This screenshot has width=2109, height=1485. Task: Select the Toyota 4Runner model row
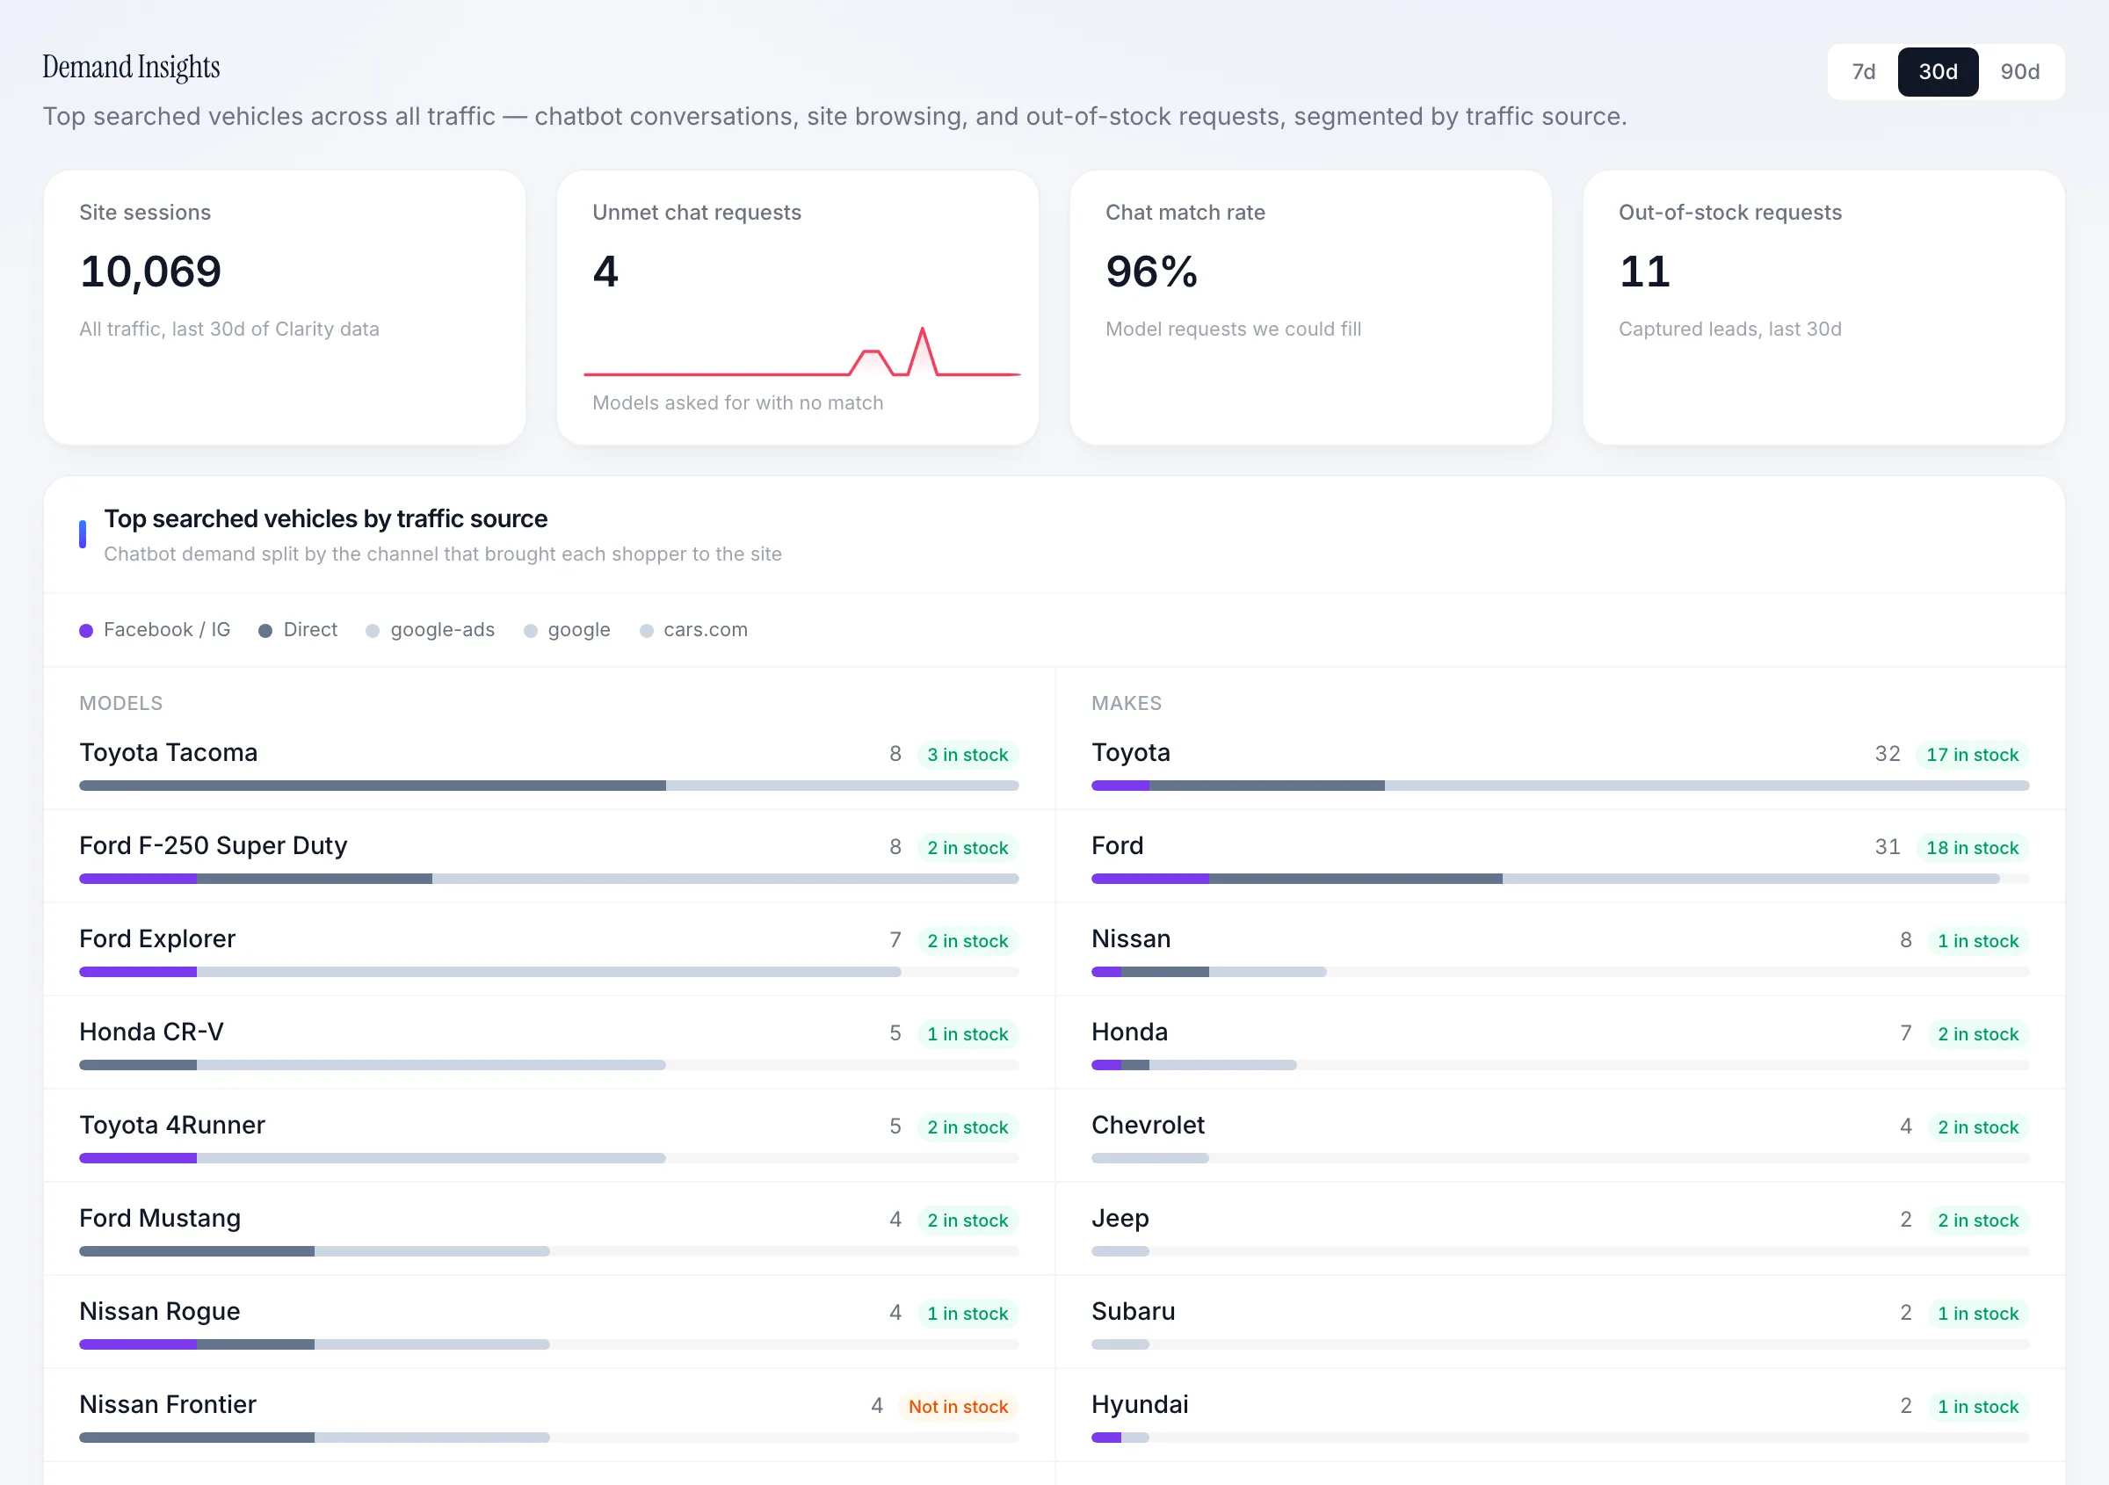click(549, 1137)
